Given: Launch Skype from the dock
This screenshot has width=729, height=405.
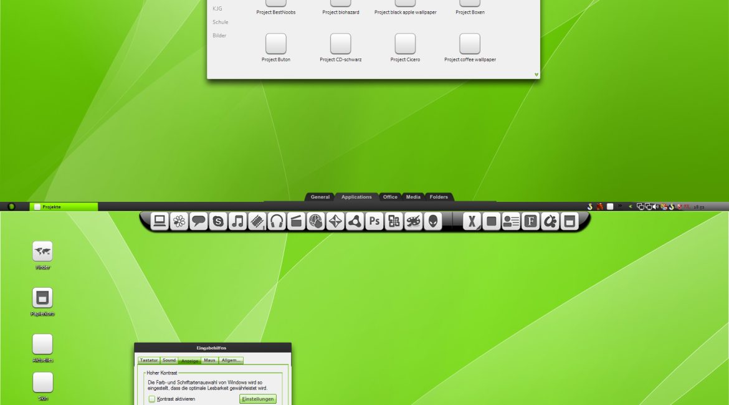Looking at the screenshot, I should (x=218, y=221).
